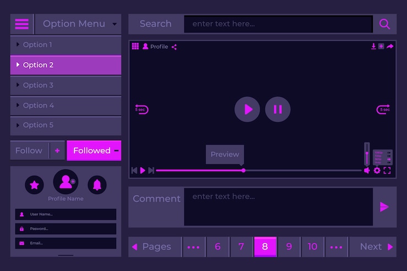Click the download icon in player
407x271 pixels.
point(373,46)
